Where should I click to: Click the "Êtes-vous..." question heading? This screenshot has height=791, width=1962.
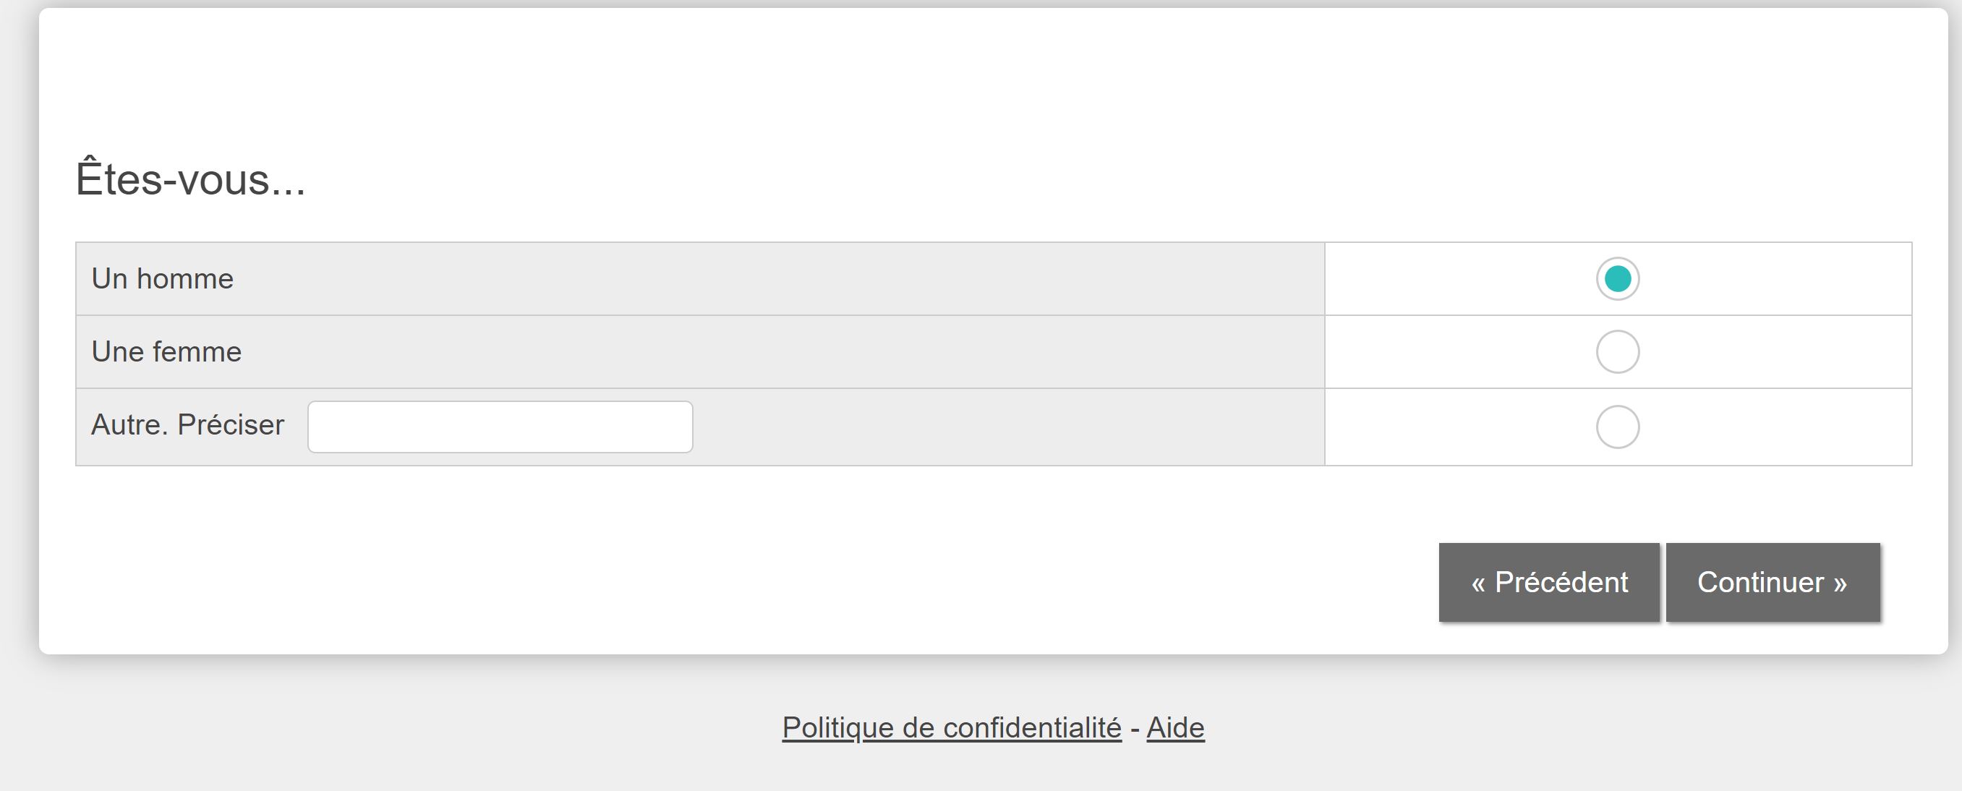(x=190, y=179)
